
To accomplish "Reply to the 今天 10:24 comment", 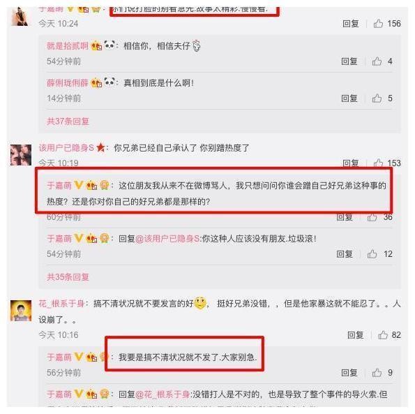I will click(351, 24).
